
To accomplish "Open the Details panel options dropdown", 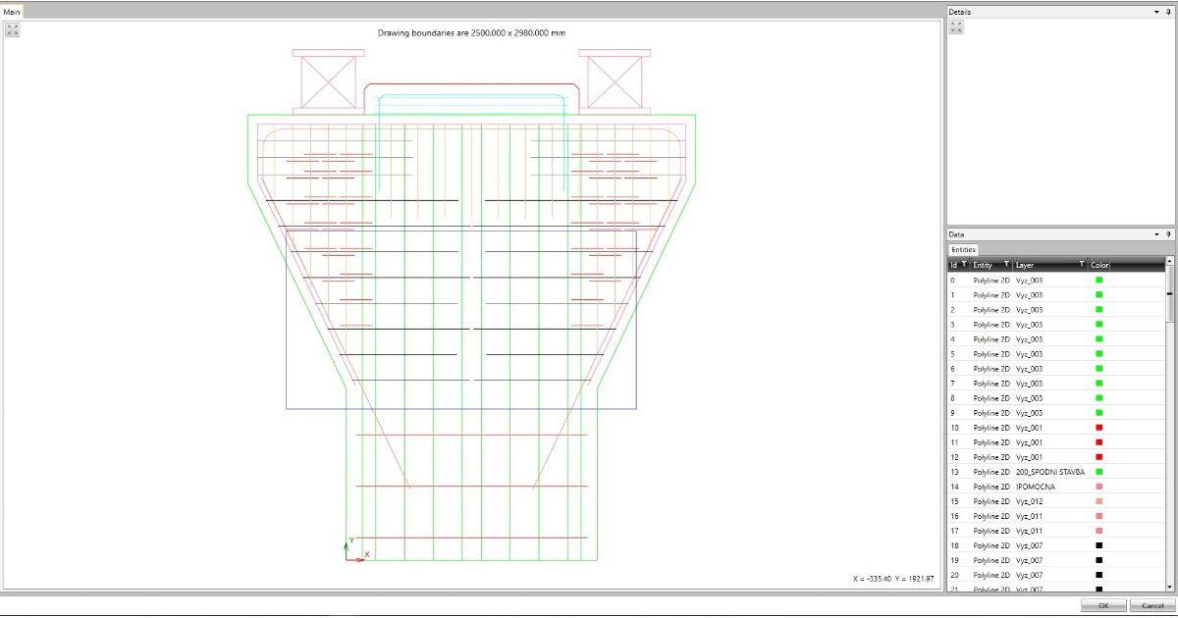I will coord(1155,12).
